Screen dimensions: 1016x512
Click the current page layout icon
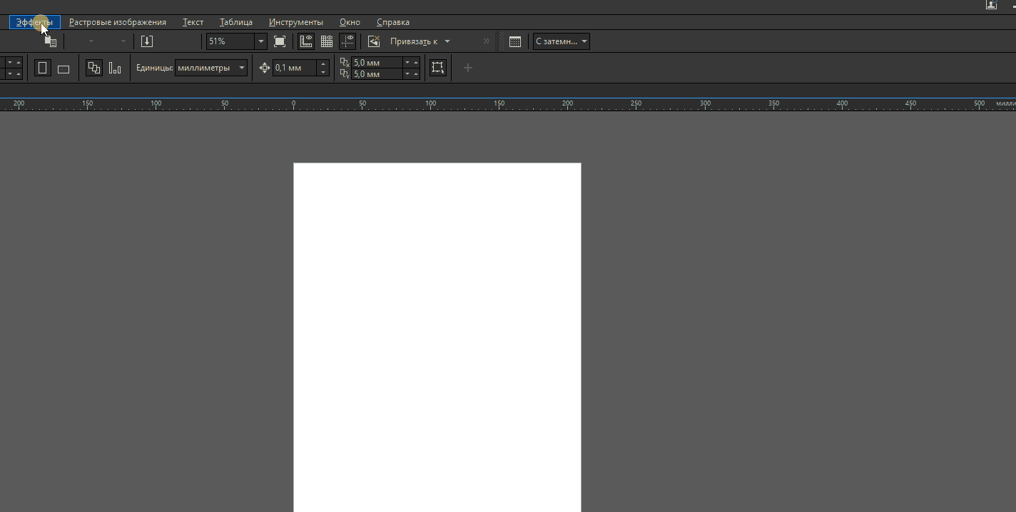click(115, 68)
